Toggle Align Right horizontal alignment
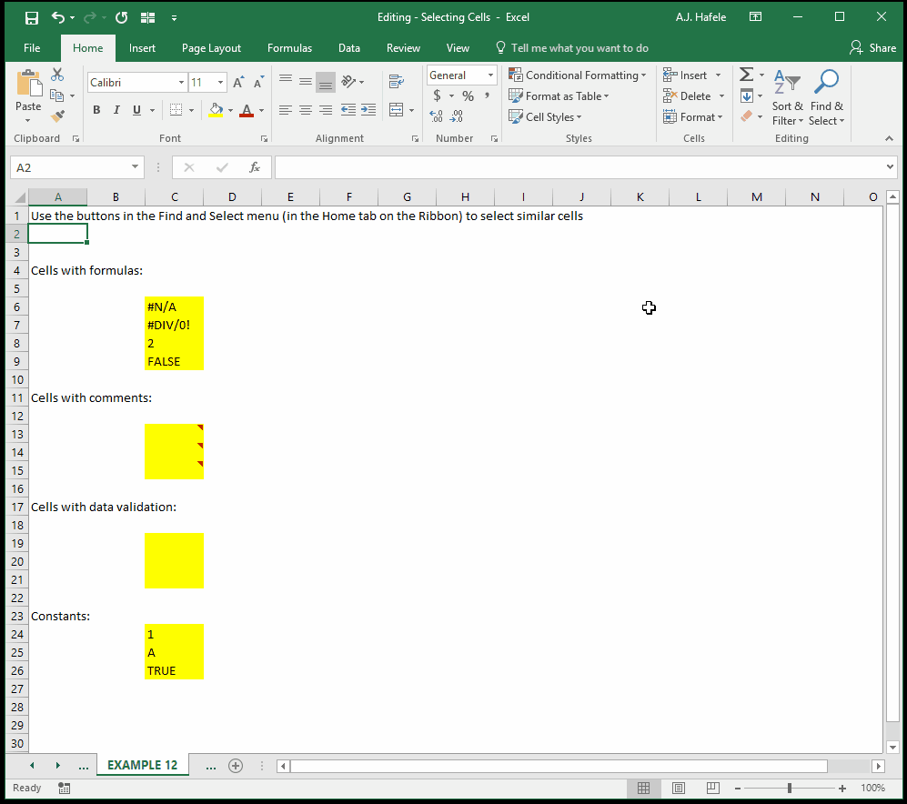Viewport: 907px width, 804px height. pos(326,110)
